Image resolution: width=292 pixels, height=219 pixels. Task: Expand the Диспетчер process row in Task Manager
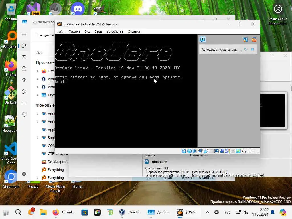[x=37, y=95]
